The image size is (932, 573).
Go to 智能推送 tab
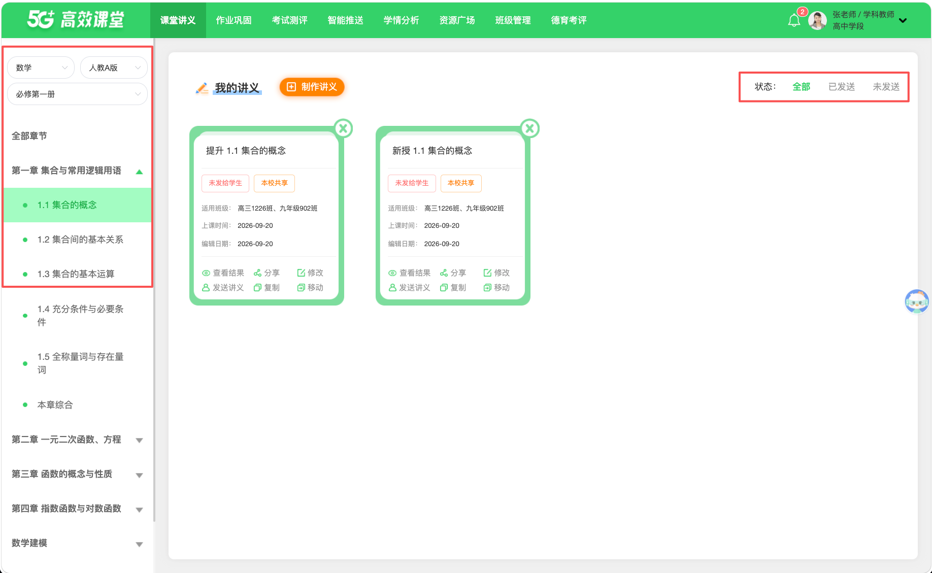pyautogui.click(x=346, y=20)
